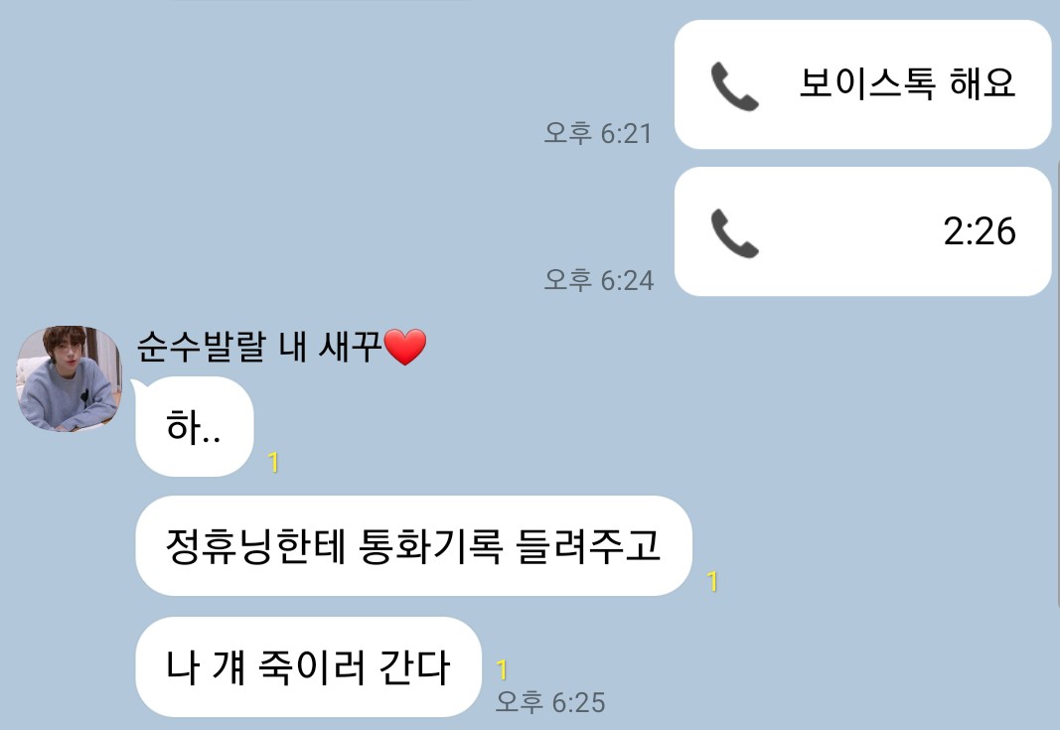Viewport: 1060px width, 730px height.
Task: Select the 나 걔 죽이러 간다 message
Action: [308, 666]
